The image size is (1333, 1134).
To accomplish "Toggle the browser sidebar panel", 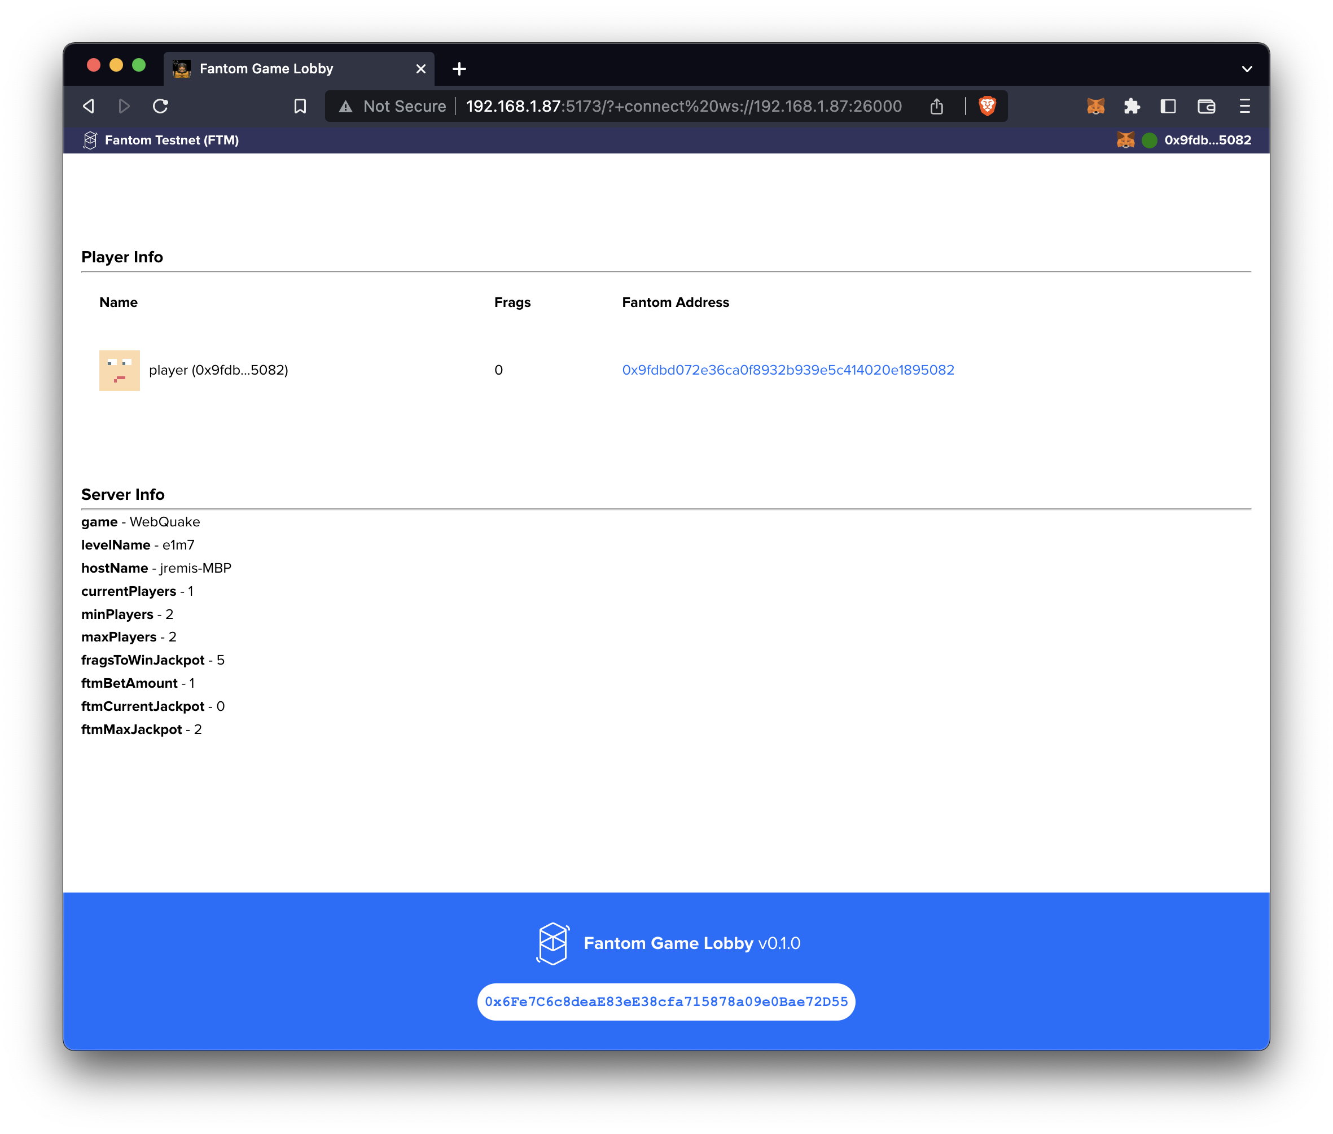I will click(x=1168, y=106).
